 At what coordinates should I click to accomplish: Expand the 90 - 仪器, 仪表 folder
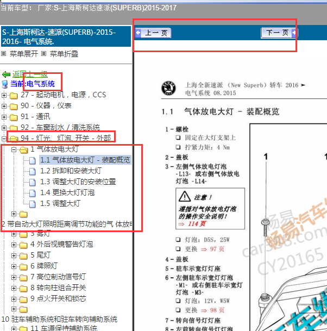coord(4,106)
